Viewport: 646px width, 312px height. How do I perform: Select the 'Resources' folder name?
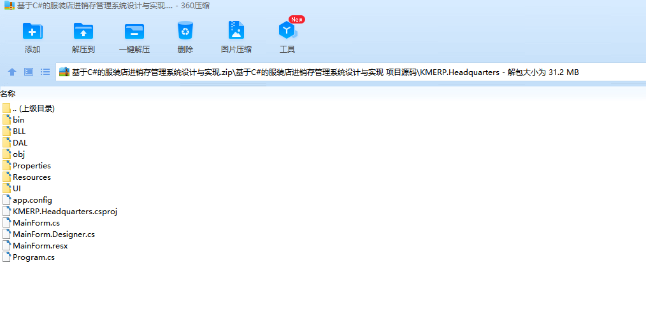[x=32, y=177]
